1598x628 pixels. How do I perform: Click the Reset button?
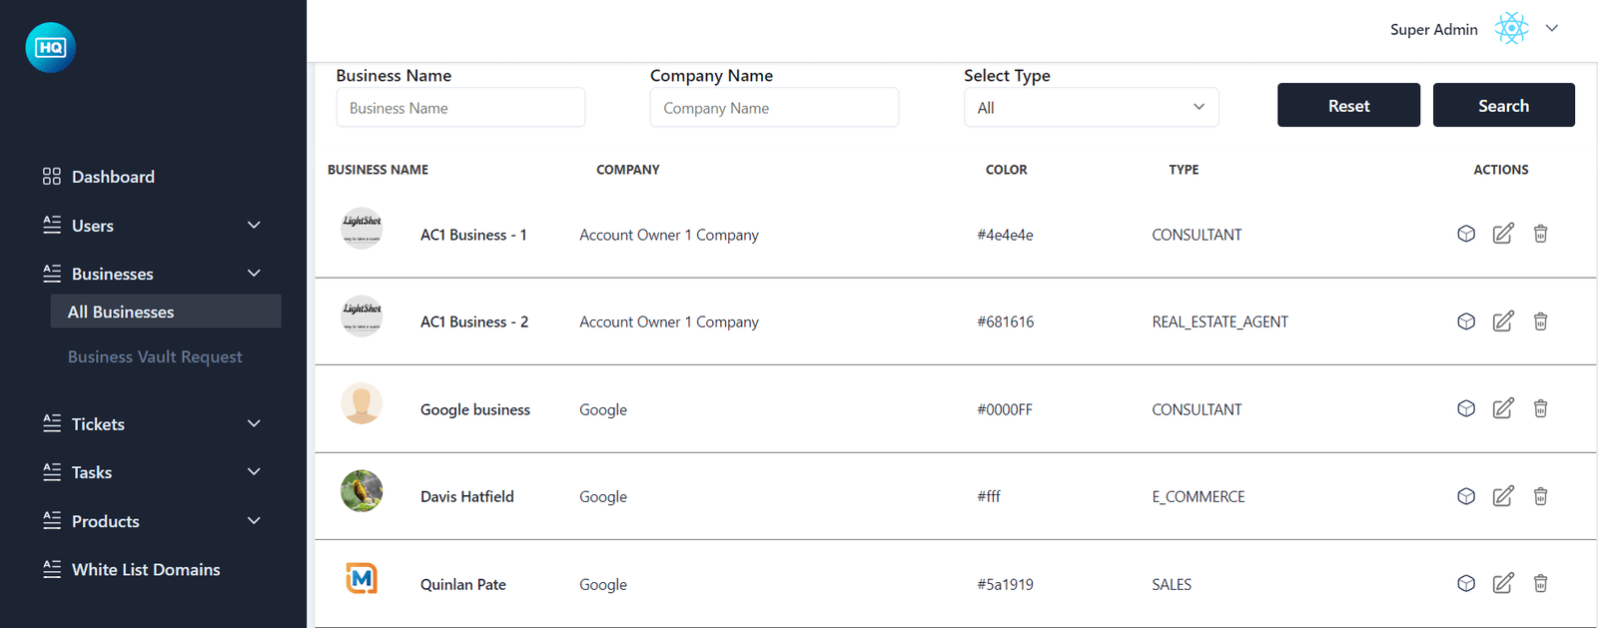(1348, 105)
